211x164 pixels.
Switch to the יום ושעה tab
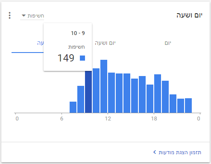[x=105, y=43]
